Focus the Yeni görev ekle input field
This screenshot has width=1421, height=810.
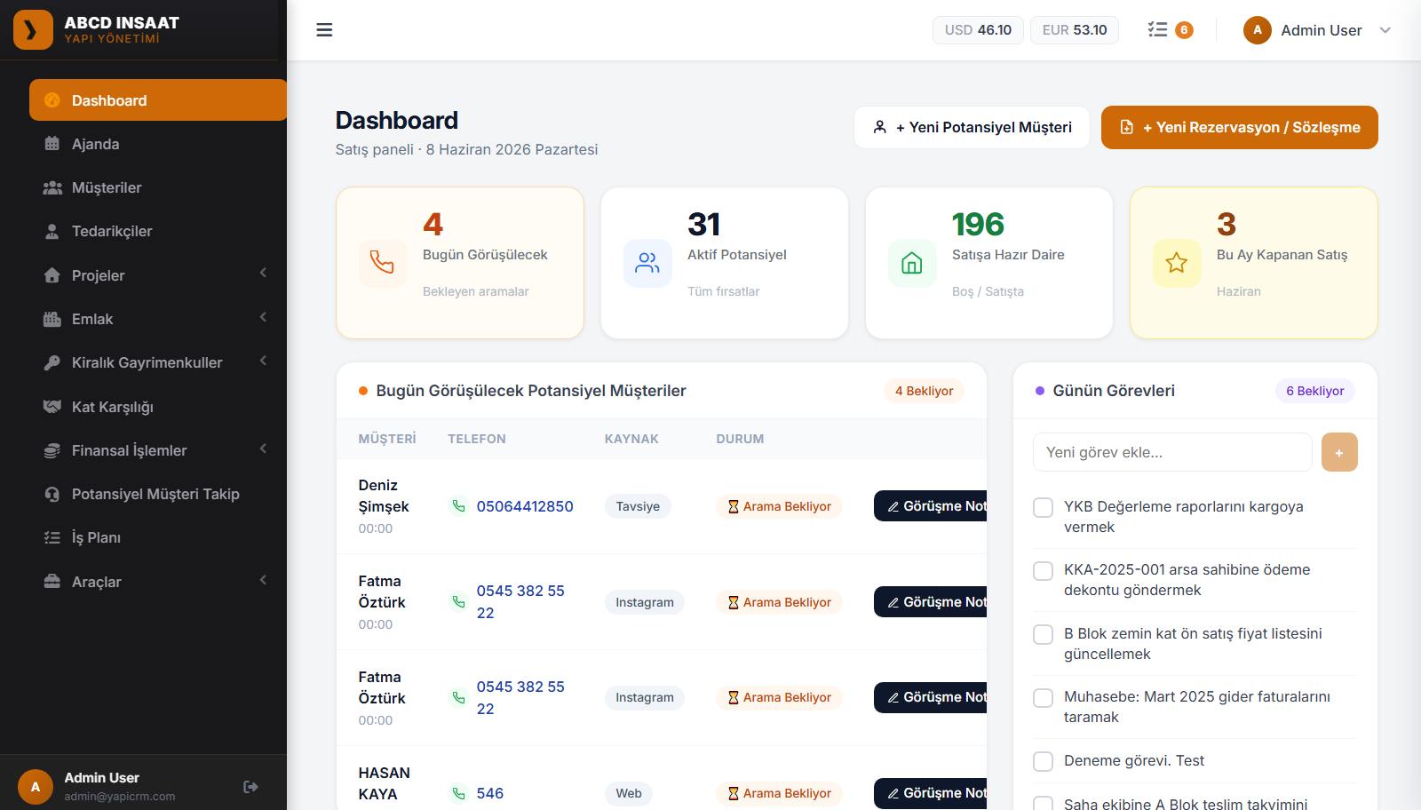(x=1172, y=452)
